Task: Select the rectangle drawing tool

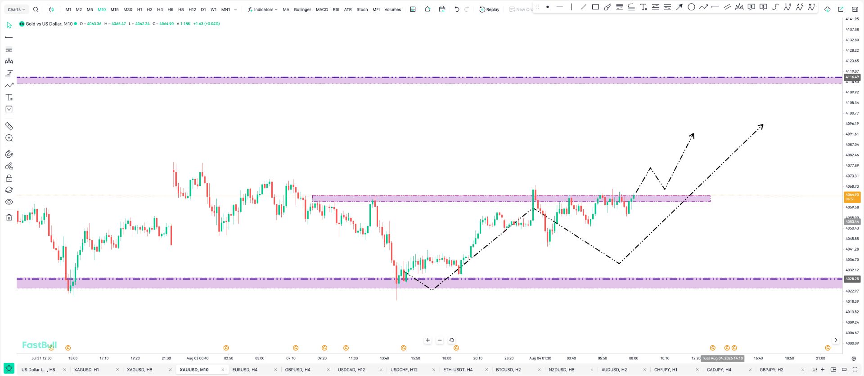Action: tap(595, 7)
